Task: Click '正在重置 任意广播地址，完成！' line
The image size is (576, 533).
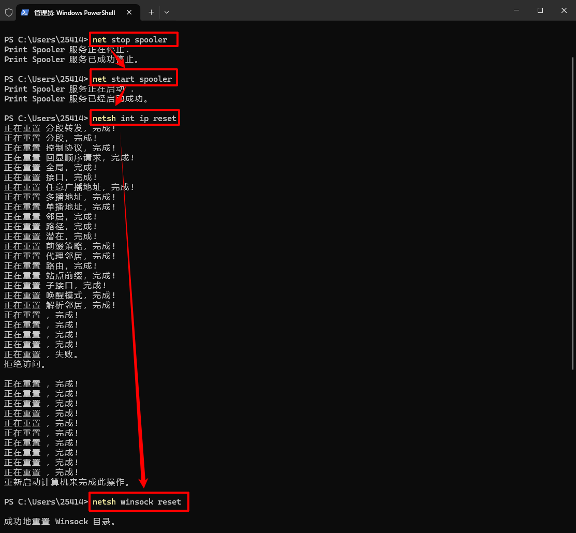Action: [x=69, y=187]
